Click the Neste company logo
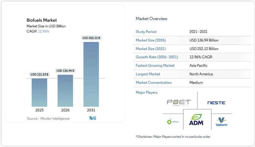This screenshot has width=255, height=147. pos(216,103)
